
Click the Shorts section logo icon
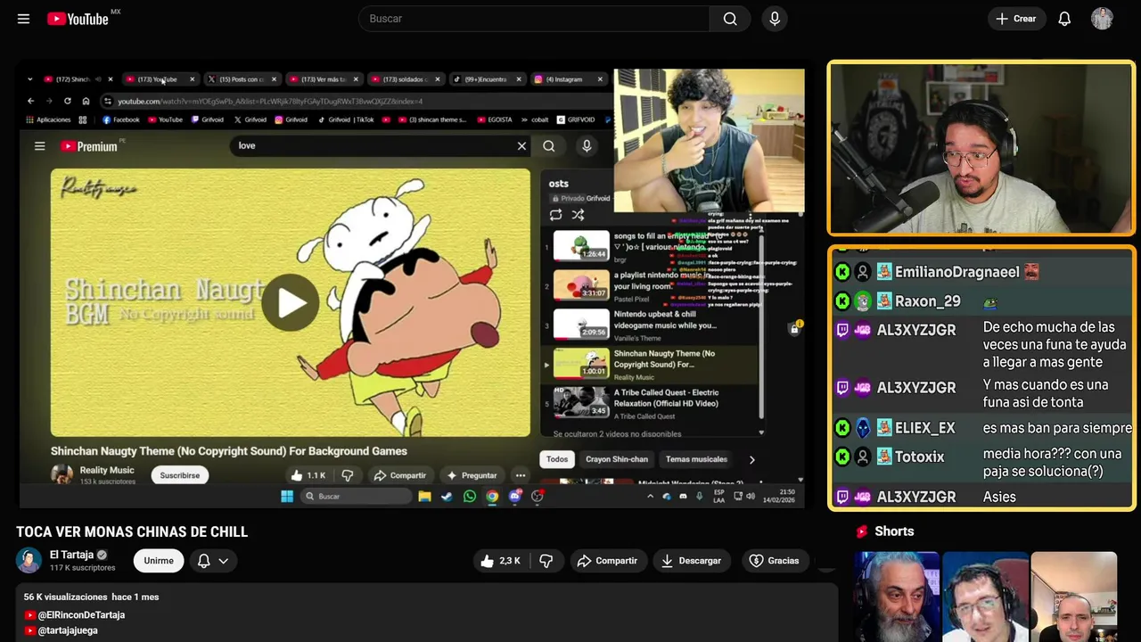(x=862, y=531)
